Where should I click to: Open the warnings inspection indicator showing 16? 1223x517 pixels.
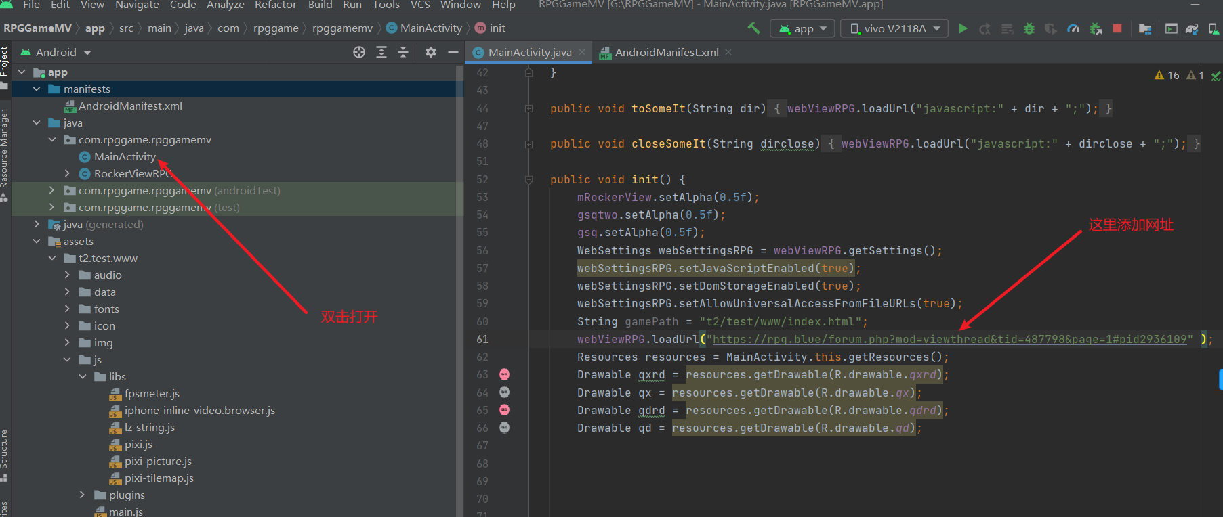point(1167,75)
